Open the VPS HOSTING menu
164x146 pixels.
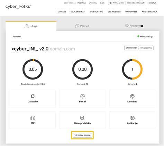tap(114, 12)
